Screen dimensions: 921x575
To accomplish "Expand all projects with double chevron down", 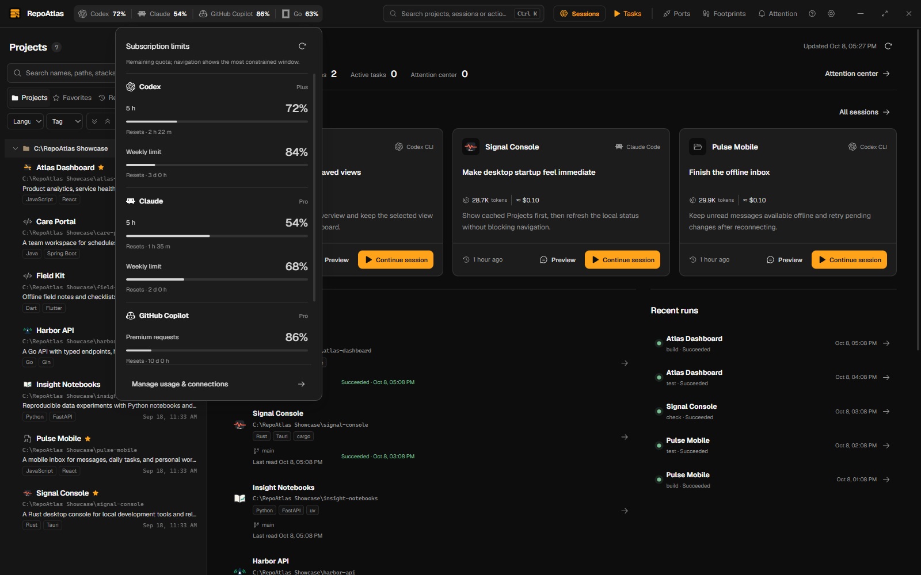I will 94,121.
